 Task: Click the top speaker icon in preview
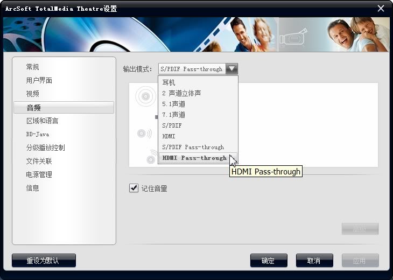click(x=145, y=96)
